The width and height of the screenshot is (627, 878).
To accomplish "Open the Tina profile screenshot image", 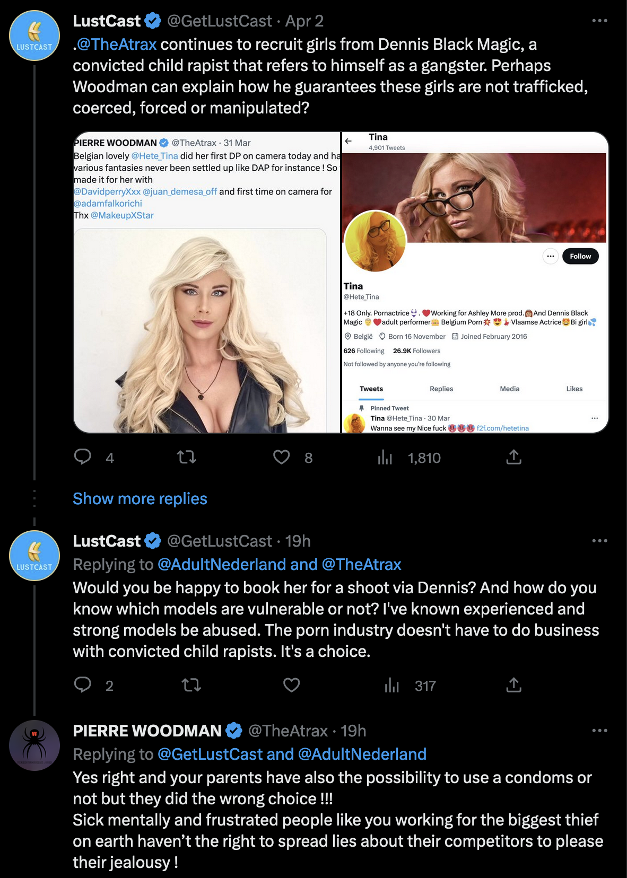I will point(475,282).
